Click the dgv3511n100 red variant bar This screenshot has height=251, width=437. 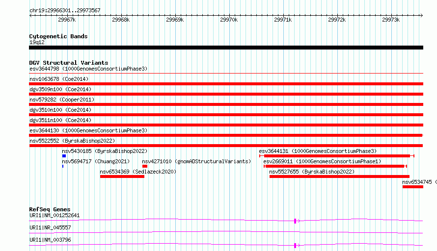pyautogui.click(x=226, y=125)
